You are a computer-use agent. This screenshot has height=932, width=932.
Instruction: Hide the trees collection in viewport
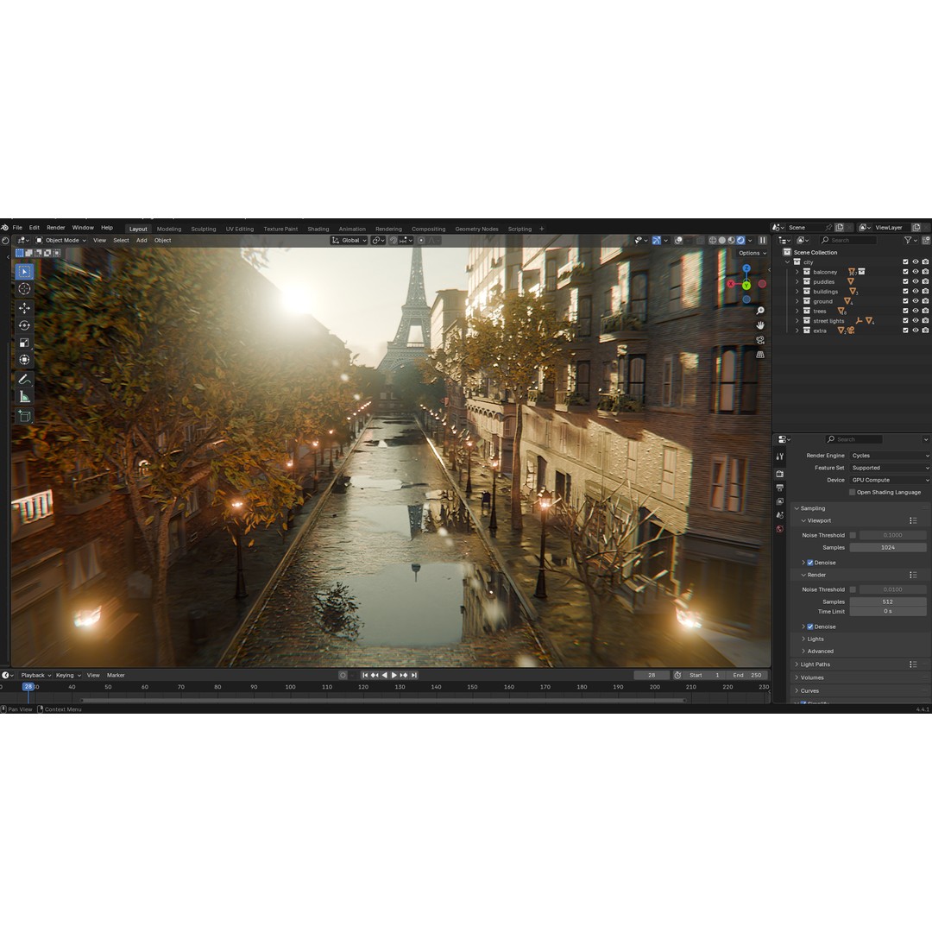point(915,311)
